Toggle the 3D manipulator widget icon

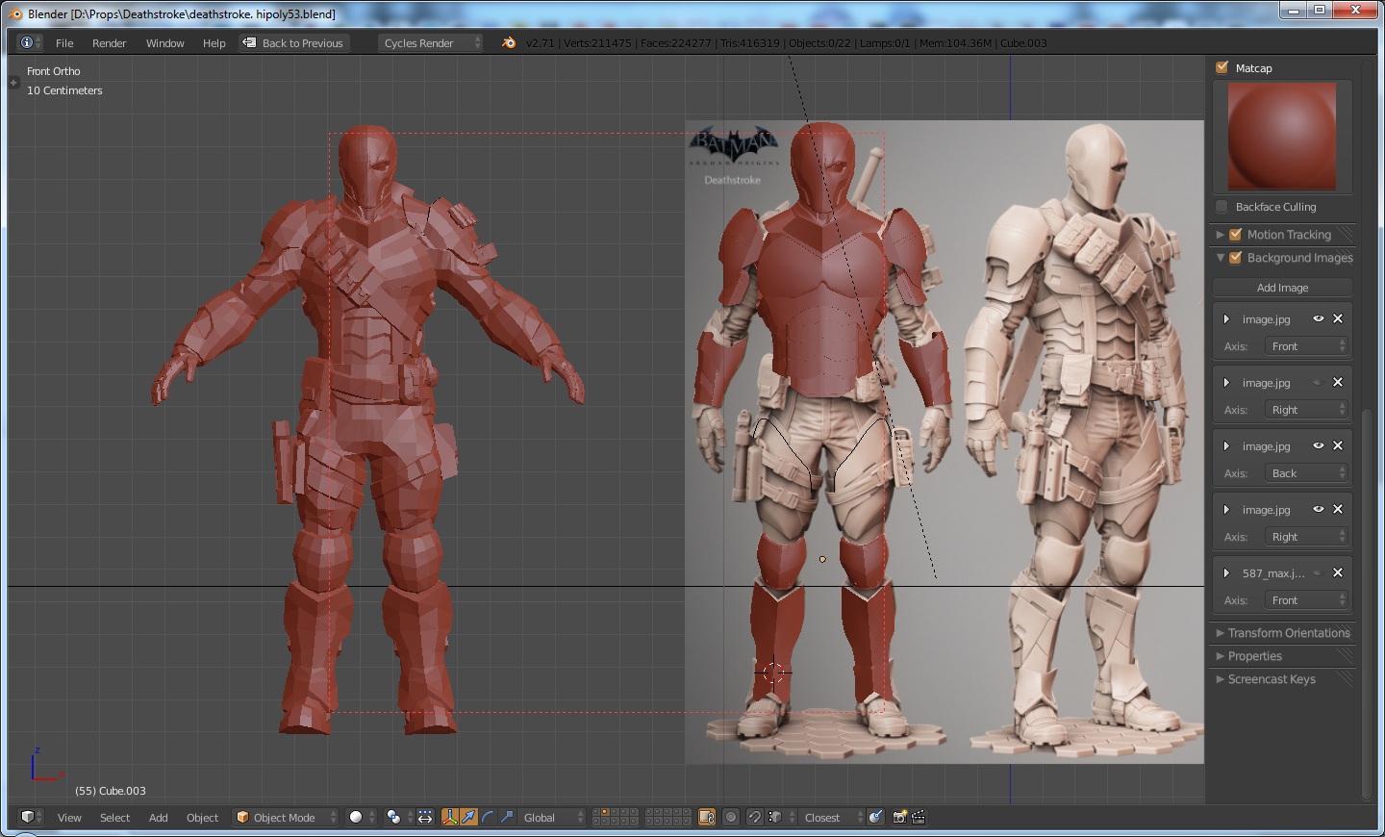(x=449, y=817)
